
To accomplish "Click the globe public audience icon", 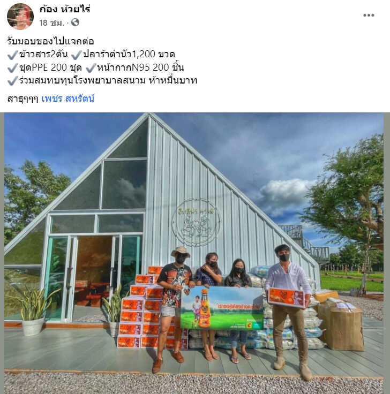I will [x=75, y=22].
